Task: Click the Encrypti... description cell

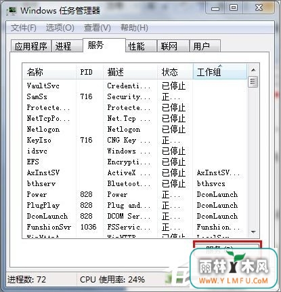Action: [x=129, y=162]
